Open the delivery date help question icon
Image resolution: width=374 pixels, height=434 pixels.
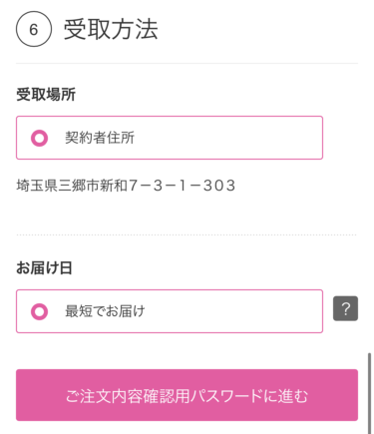(345, 308)
